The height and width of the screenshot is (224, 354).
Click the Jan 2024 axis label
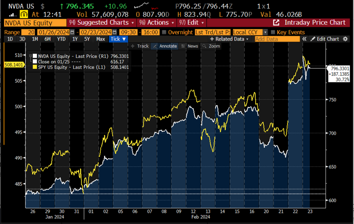(x=54, y=217)
